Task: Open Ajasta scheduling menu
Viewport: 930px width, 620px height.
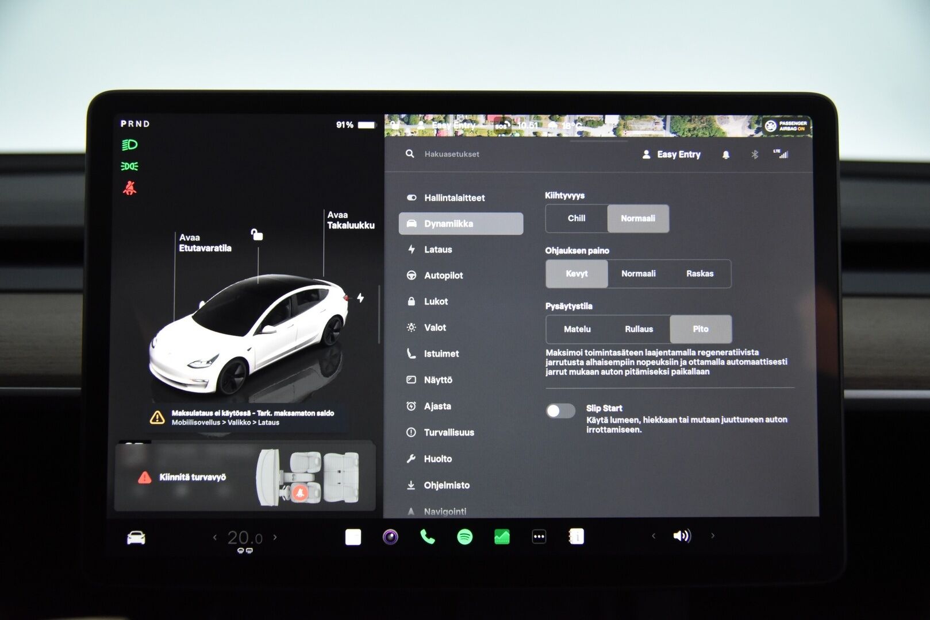Action: (461, 406)
